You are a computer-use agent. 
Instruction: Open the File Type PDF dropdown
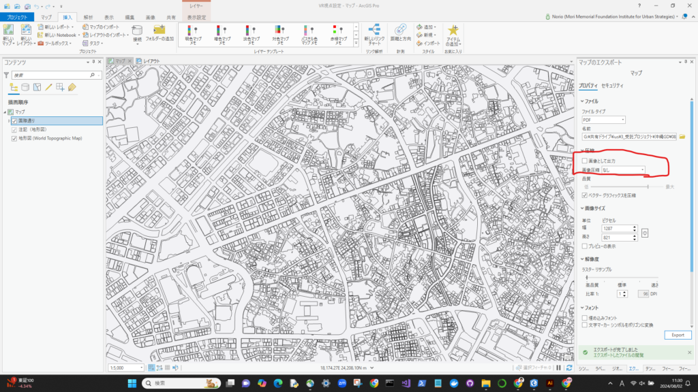click(x=603, y=120)
